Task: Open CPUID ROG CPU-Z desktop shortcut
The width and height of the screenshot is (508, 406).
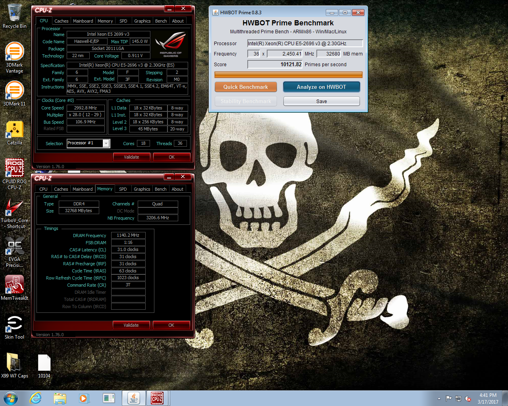Action: pyautogui.click(x=15, y=174)
